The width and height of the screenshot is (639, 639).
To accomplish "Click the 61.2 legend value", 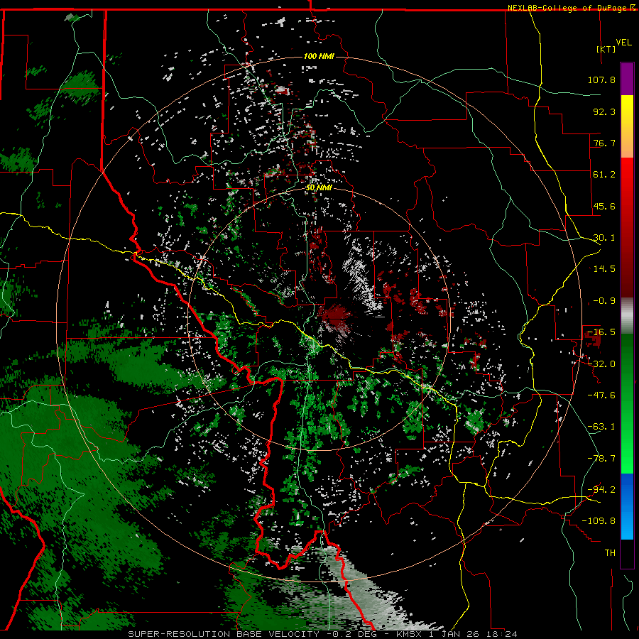I will (604, 175).
